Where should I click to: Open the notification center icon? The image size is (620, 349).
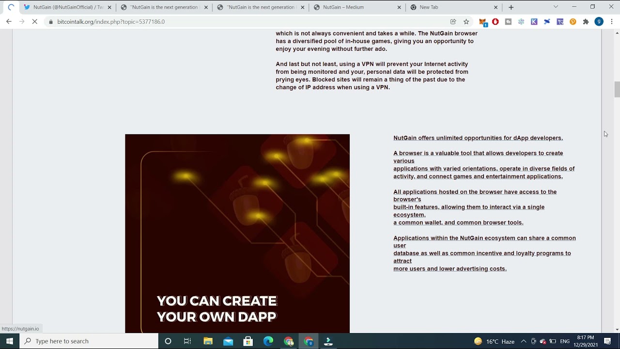click(x=607, y=341)
